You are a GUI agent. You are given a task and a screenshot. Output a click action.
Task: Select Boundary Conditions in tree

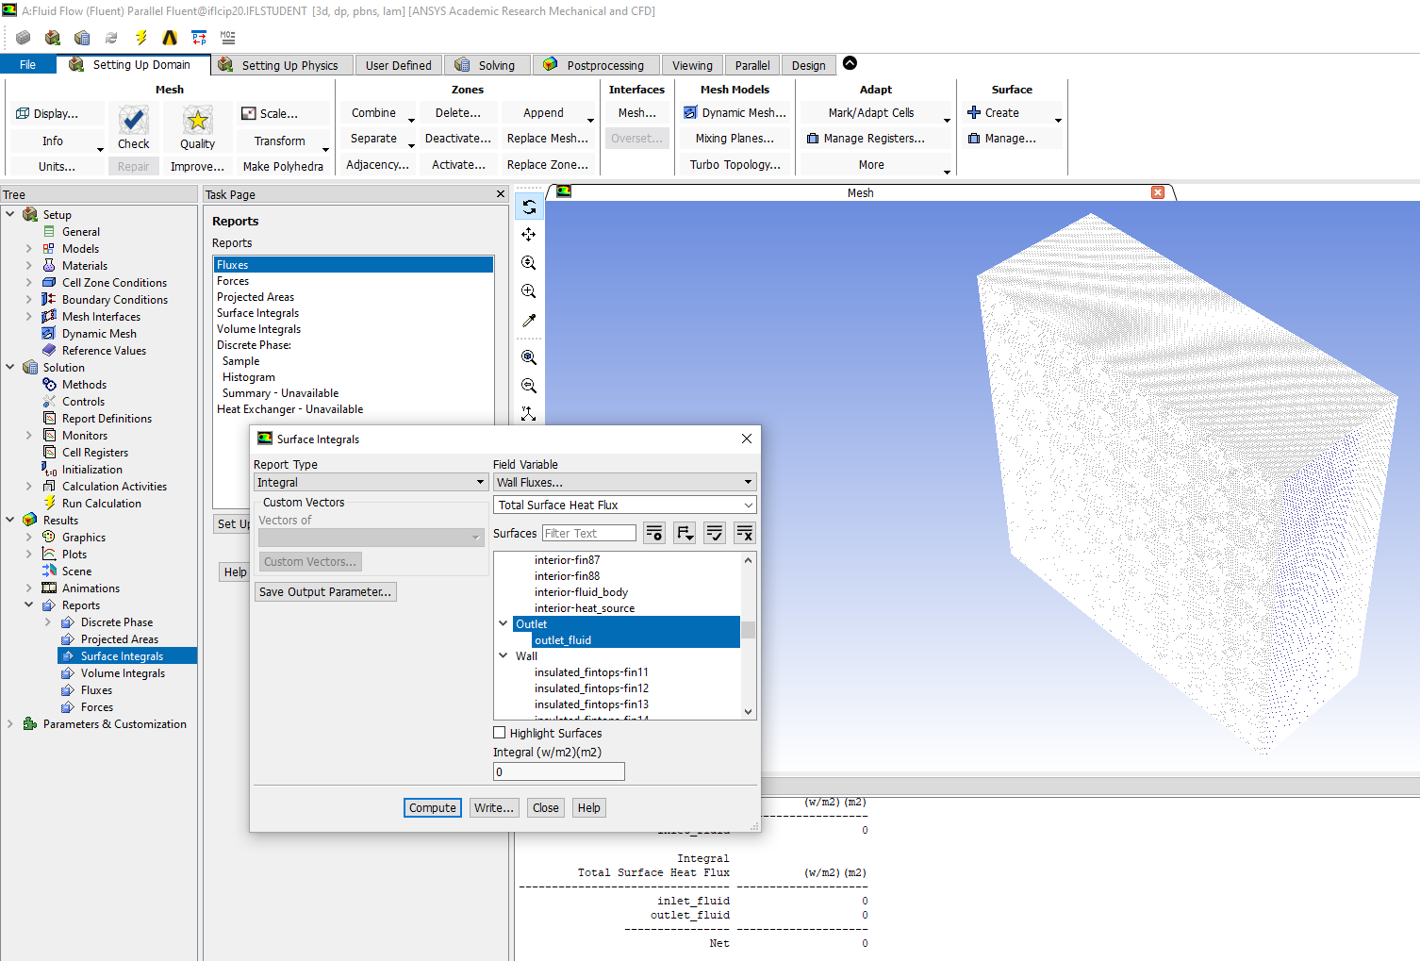tap(115, 299)
